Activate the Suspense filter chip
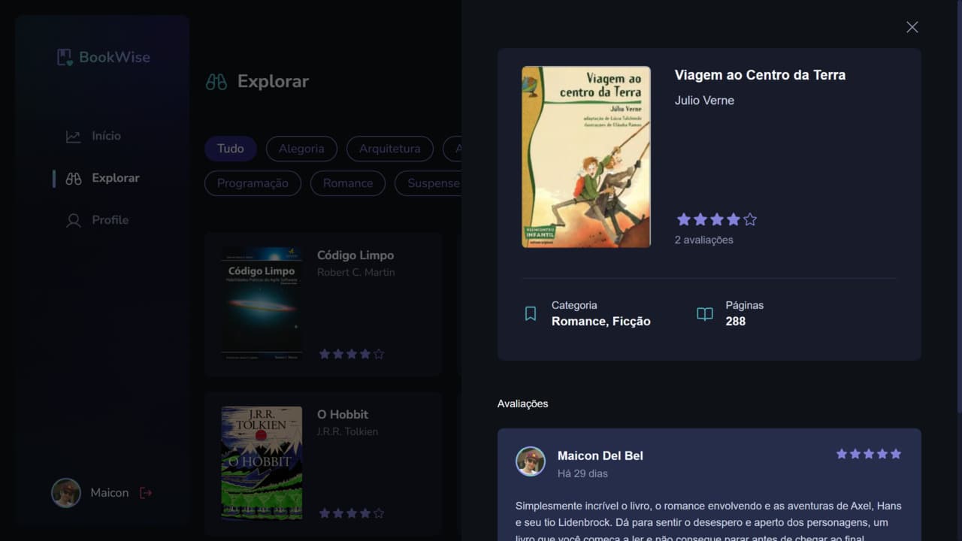The height and width of the screenshot is (541, 962). (x=434, y=183)
